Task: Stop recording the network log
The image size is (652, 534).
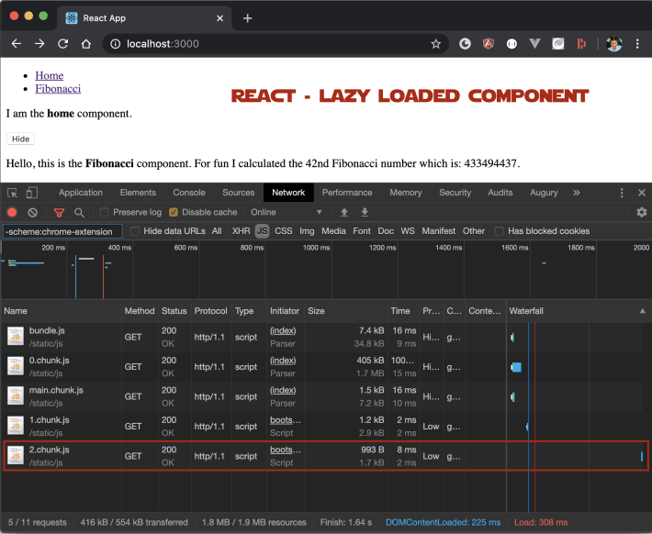Action: pos(12,212)
